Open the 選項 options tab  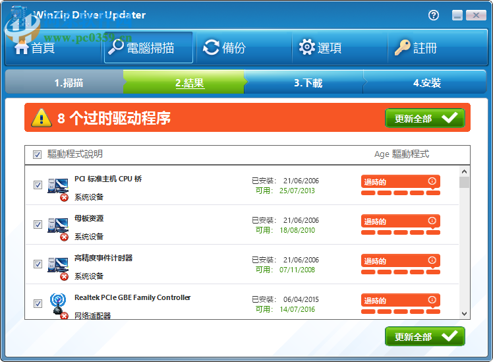pos(339,48)
